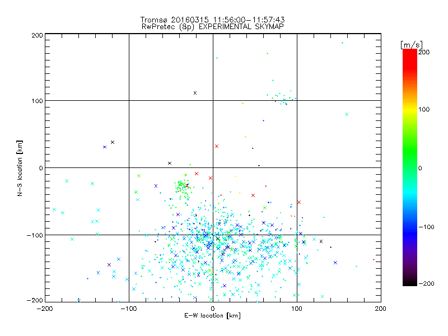Click the green X marker in the upper-right quadrant
The height and width of the screenshot is (336, 448).
347,114
